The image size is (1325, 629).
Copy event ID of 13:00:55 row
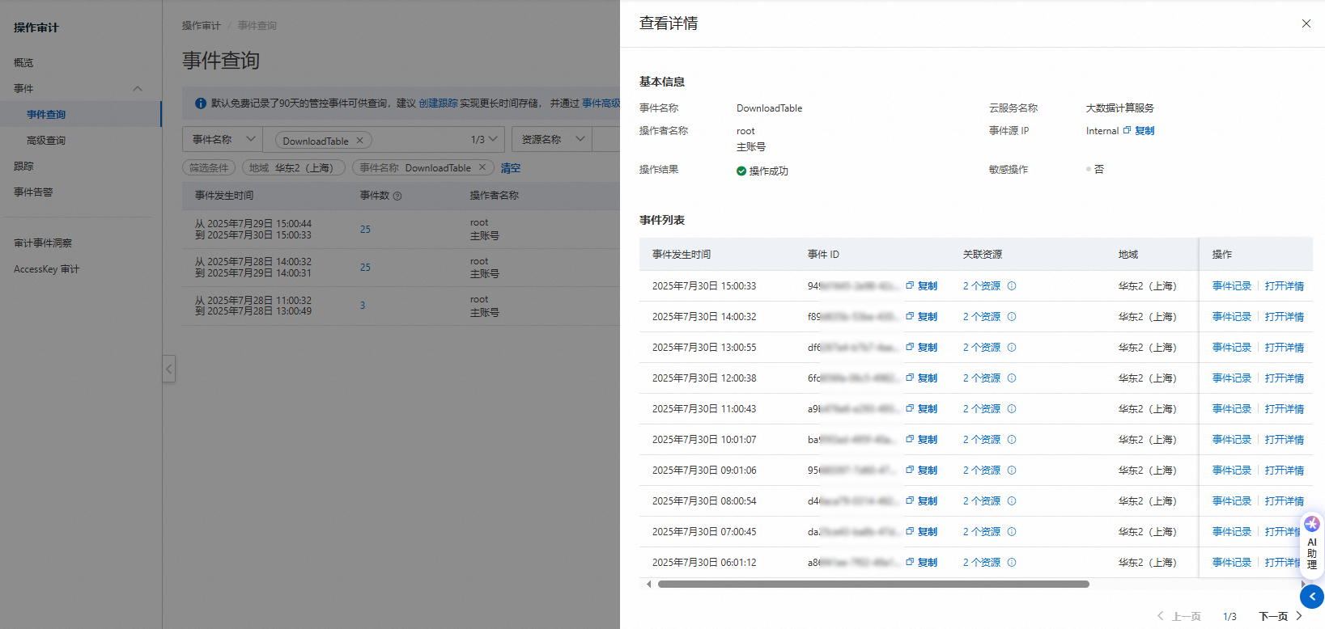(x=922, y=347)
